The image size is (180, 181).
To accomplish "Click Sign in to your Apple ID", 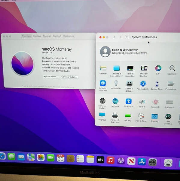I will pos(125,50).
